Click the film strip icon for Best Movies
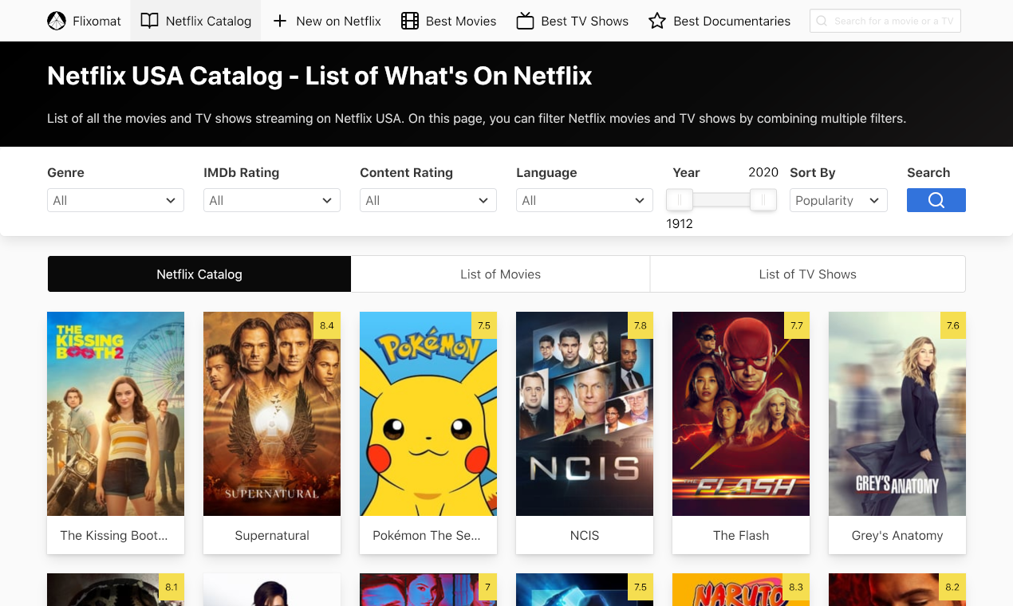The image size is (1013, 606). pyautogui.click(x=409, y=21)
